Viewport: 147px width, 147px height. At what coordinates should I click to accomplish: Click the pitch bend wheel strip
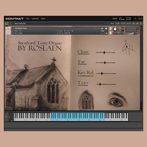tap(10, 117)
